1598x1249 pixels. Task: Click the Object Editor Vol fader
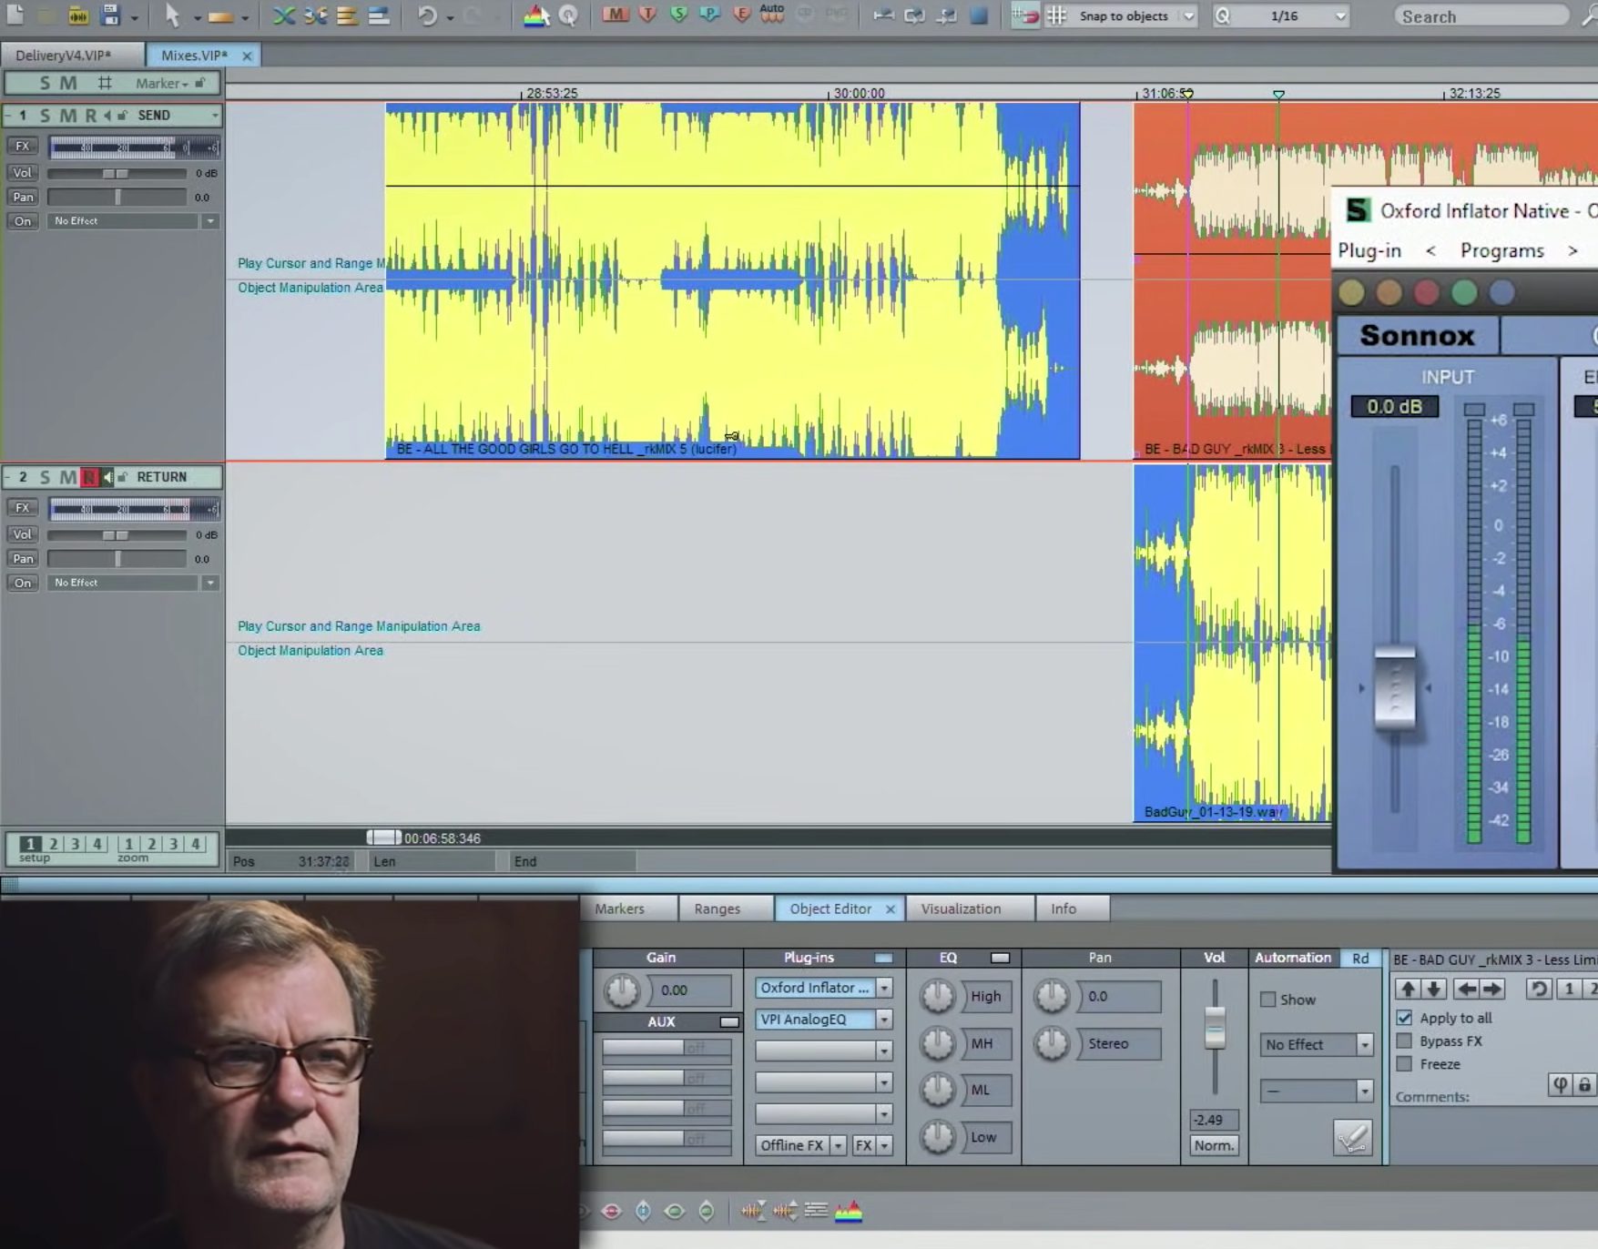(1215, 1026)
